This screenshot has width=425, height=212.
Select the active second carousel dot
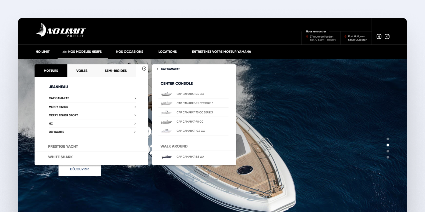pyautogui.click(x=388, y=145)
